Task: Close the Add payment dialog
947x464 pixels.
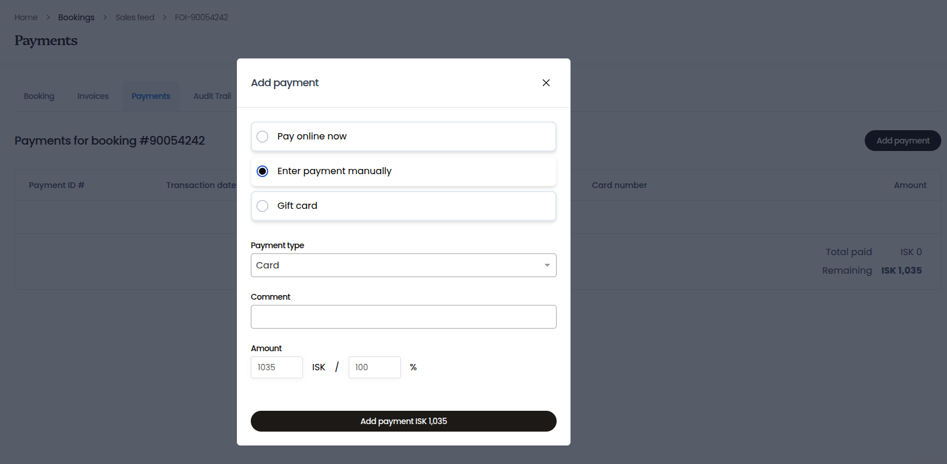Action: pyautogui.click(x=546, y=83)
